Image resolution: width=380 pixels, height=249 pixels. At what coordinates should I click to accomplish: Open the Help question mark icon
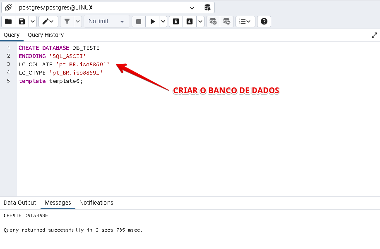tap(264, 22)
